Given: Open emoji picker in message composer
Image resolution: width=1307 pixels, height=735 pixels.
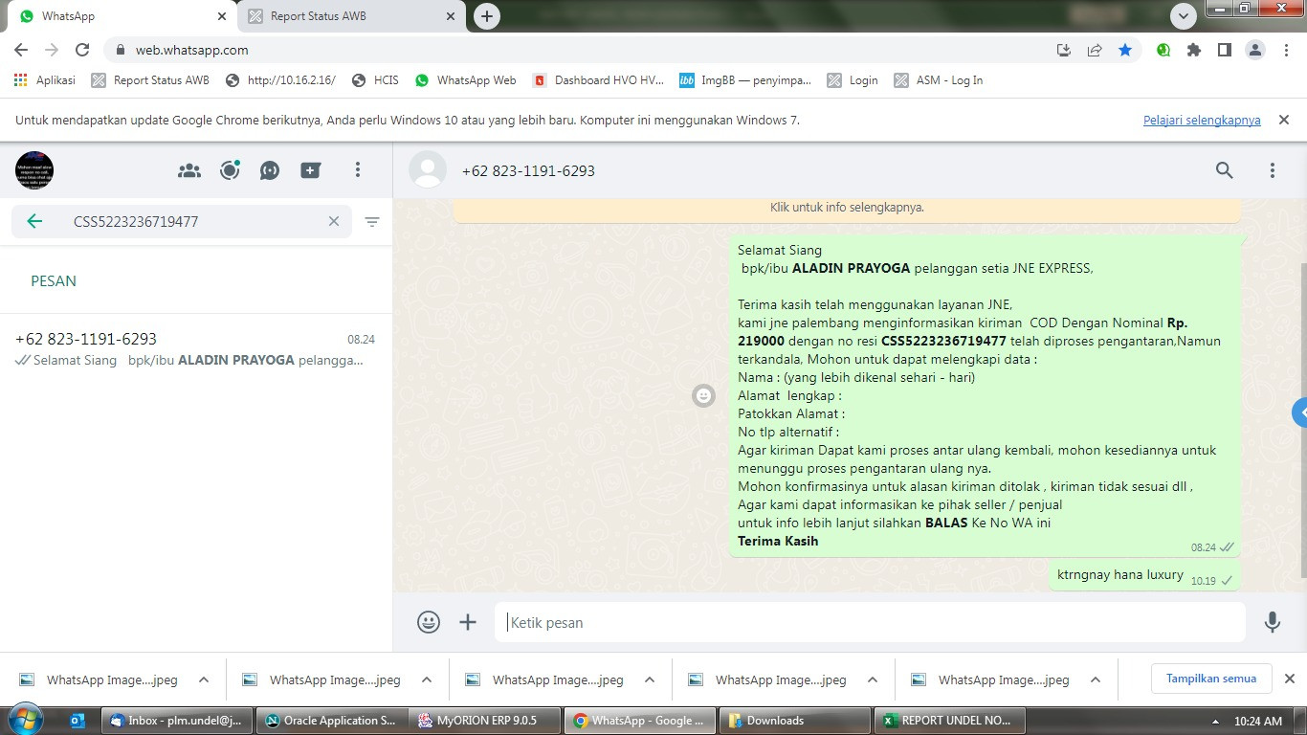Looking at the screenshot, I should click(429, 622).
